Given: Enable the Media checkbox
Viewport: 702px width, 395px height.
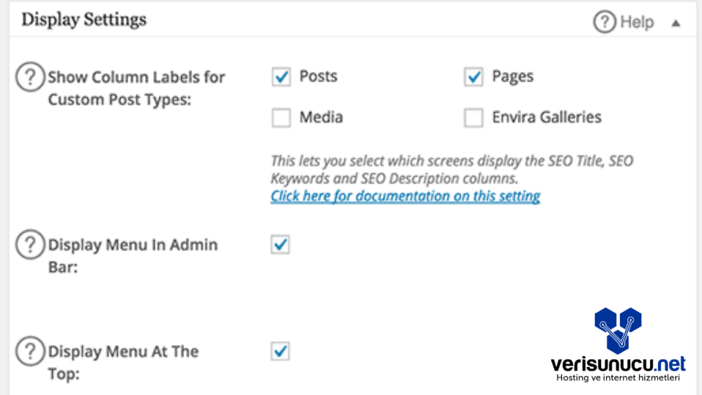Looking at the screenshot, I should 281,118.
